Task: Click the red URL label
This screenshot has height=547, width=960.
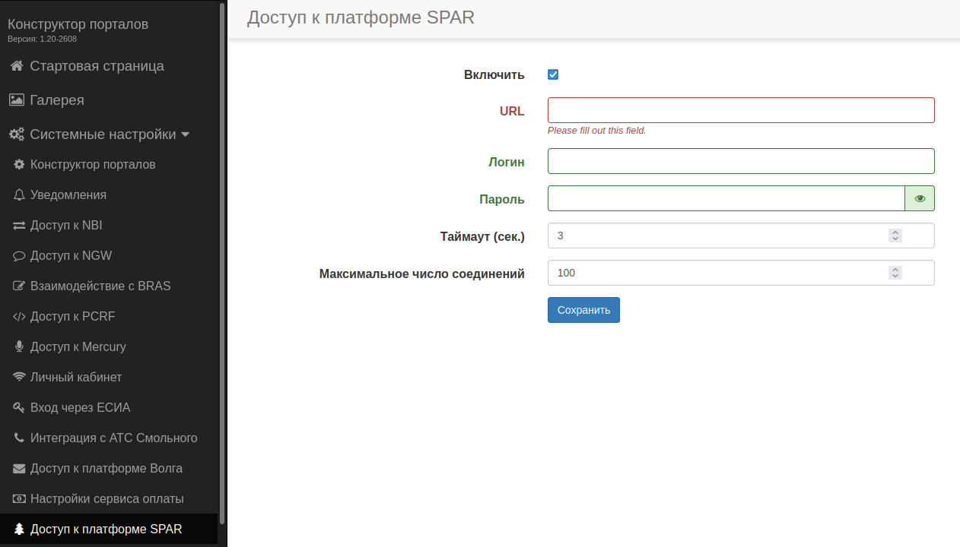Action: point(512,111)
